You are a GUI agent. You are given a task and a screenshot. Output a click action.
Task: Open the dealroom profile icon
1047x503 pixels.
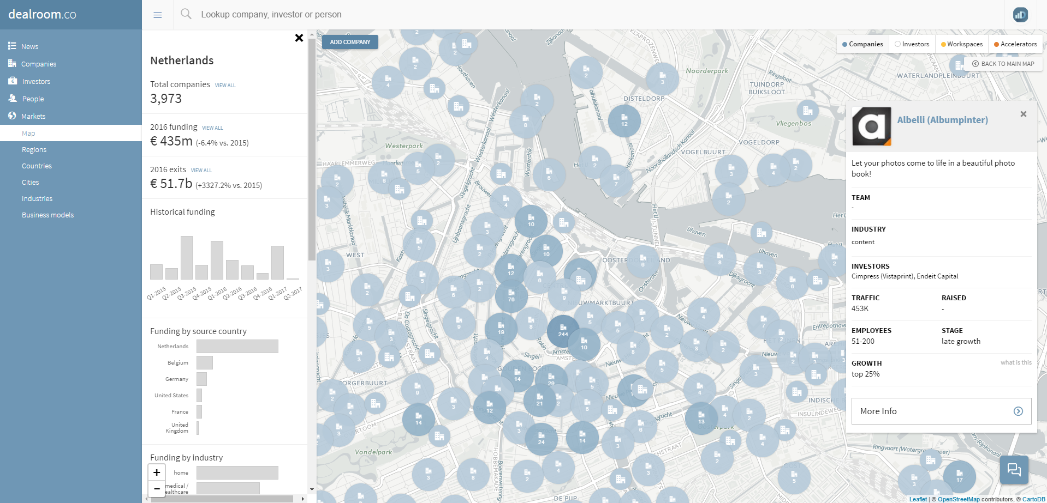pyautogui.click(x=1020, y=15)
